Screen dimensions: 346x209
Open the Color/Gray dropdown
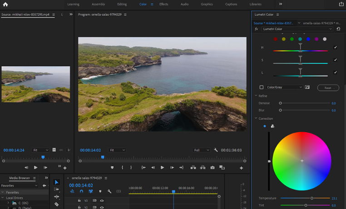(284, 87)
